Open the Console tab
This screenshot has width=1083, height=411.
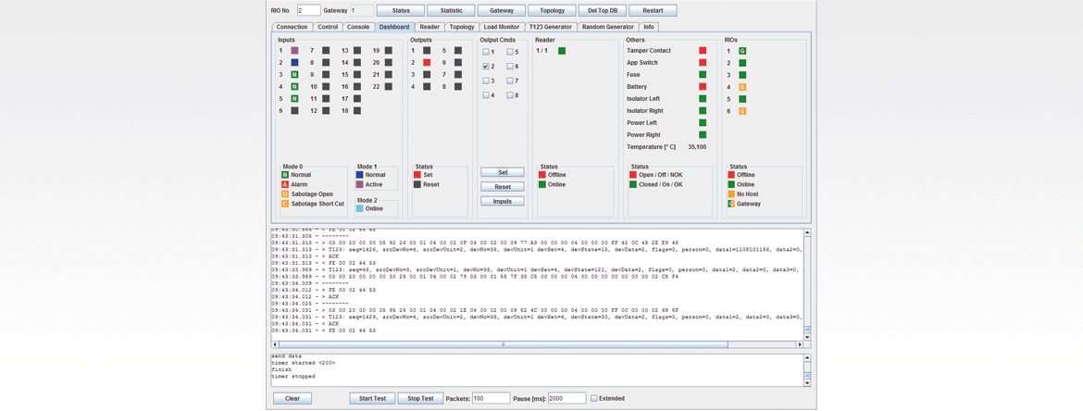[x=358, y=27]
